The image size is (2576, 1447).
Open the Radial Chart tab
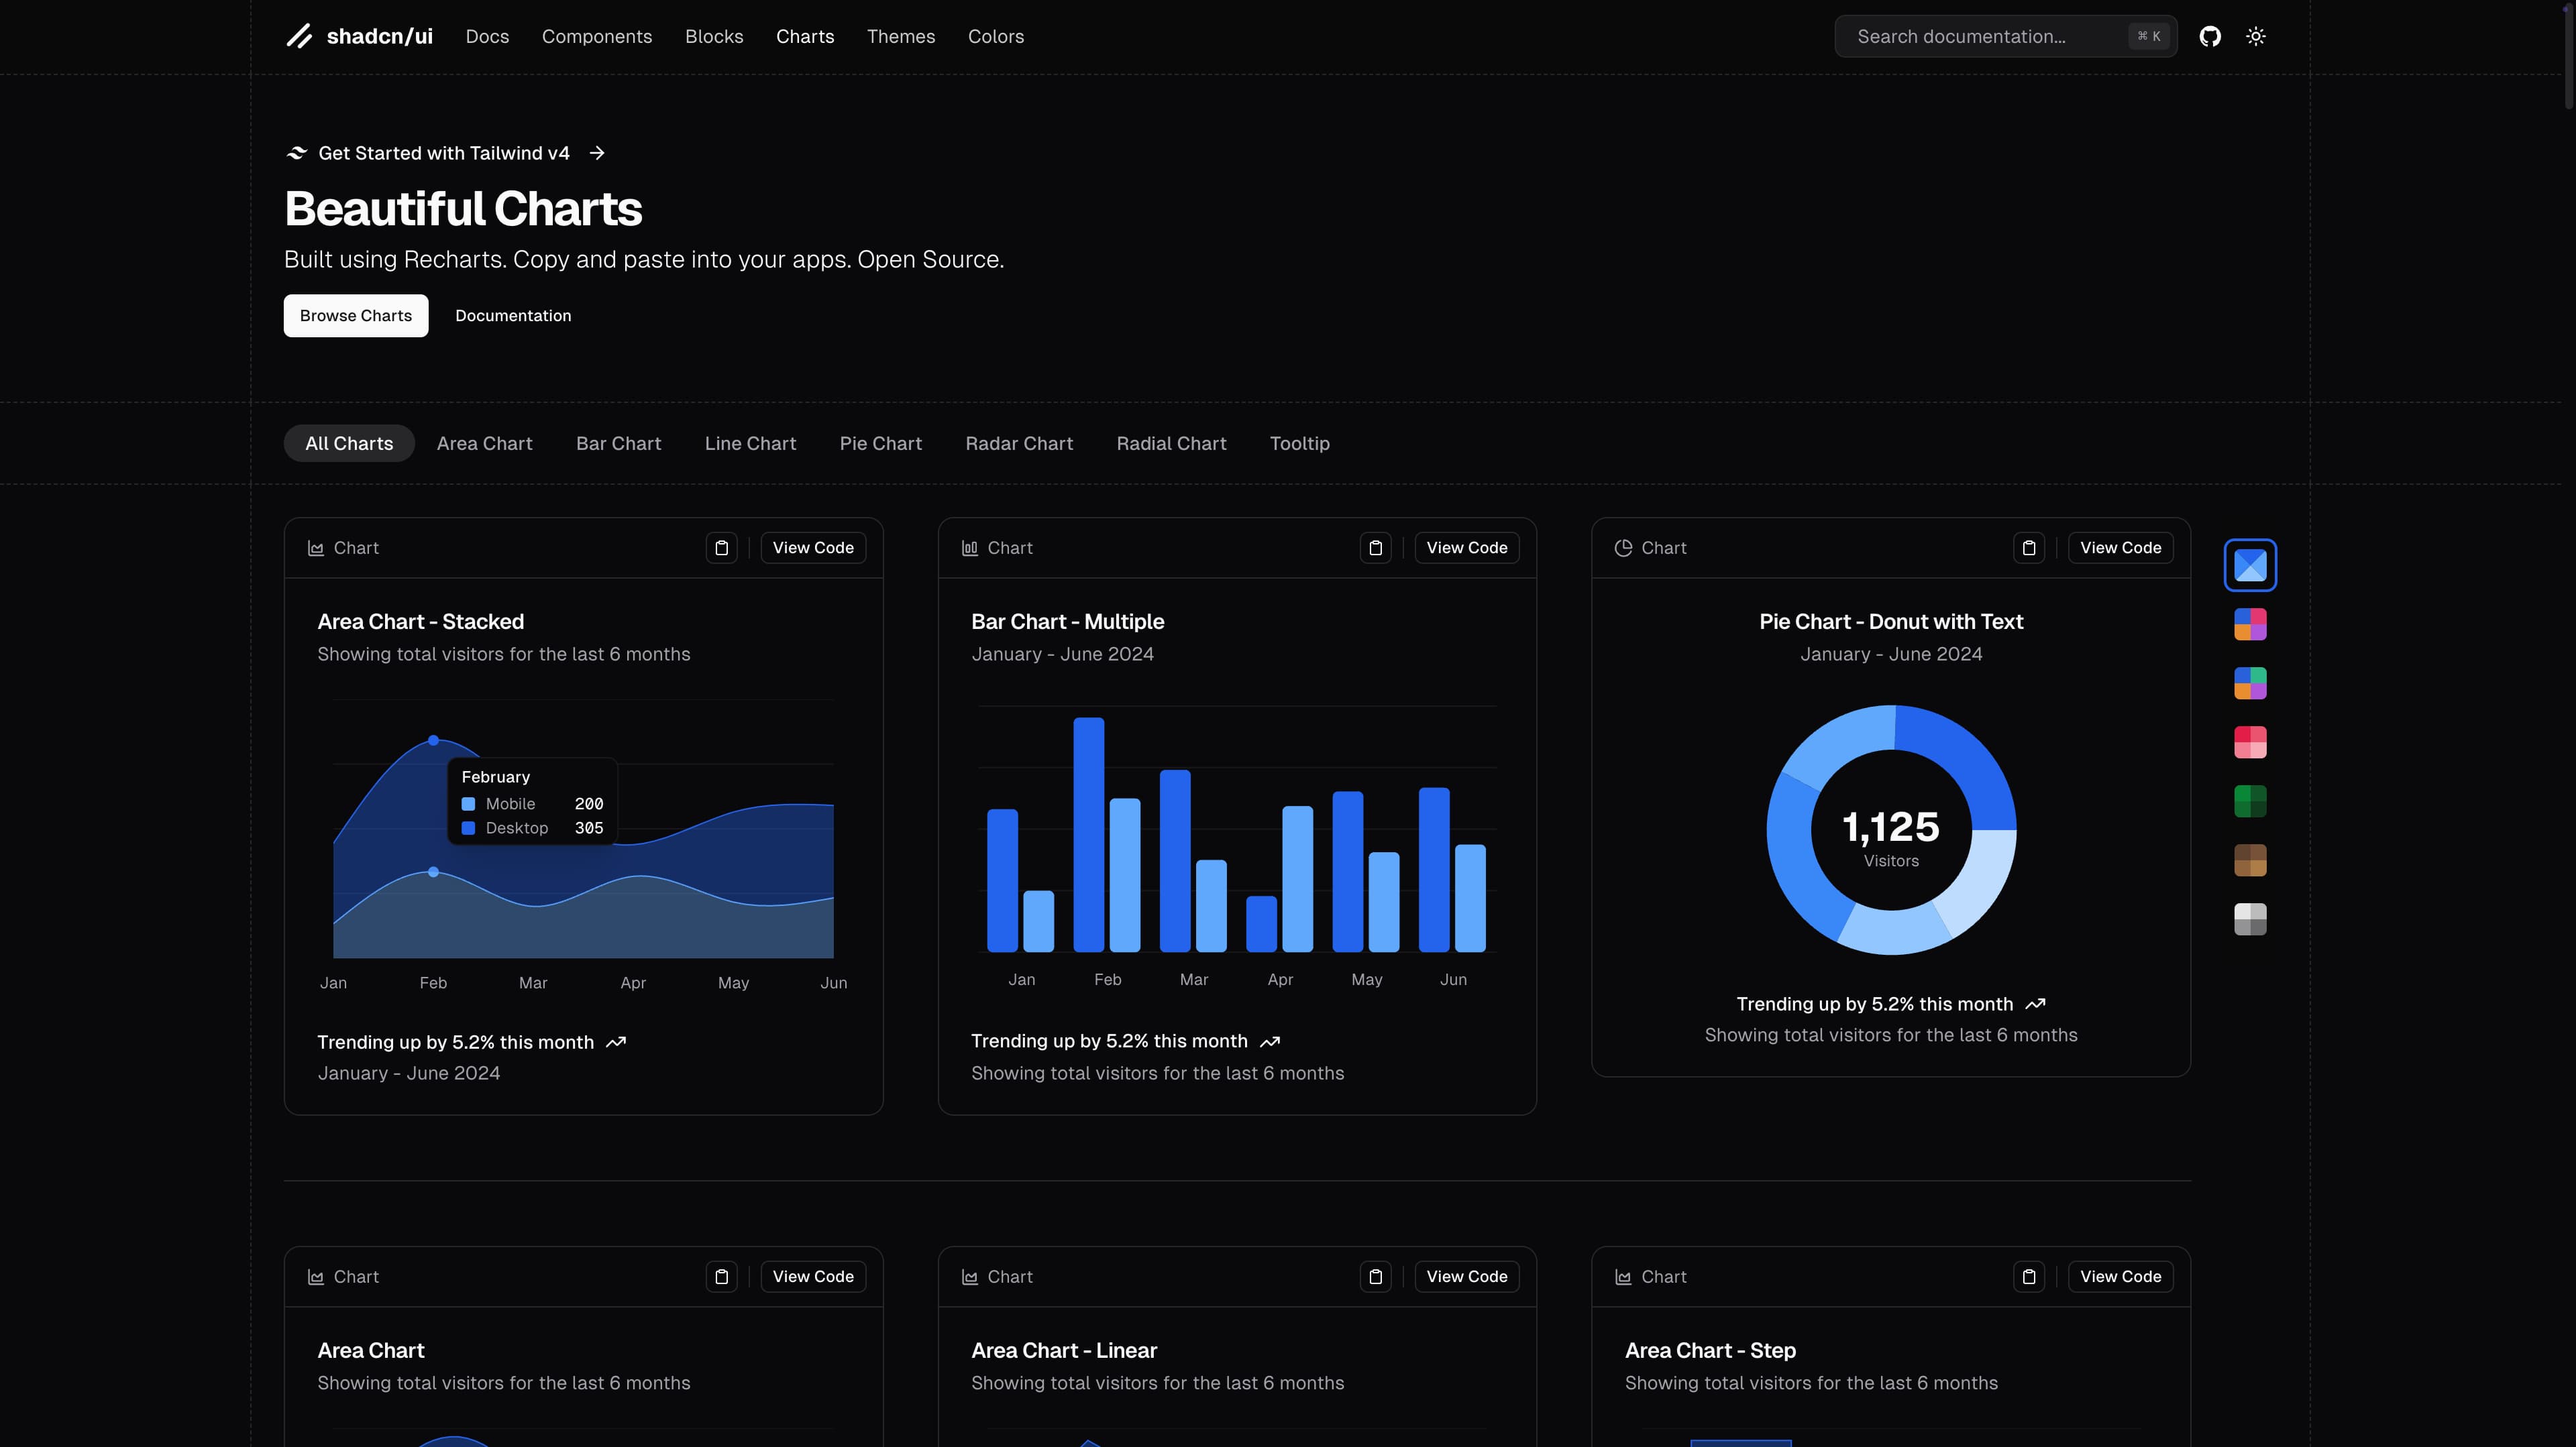pos(1171,444)
